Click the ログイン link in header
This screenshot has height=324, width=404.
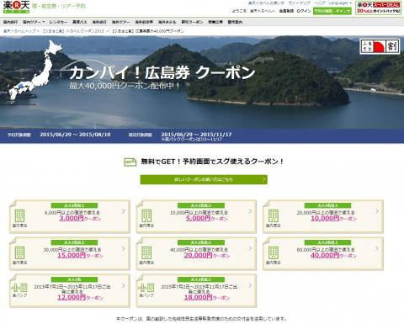pos(304,11)
